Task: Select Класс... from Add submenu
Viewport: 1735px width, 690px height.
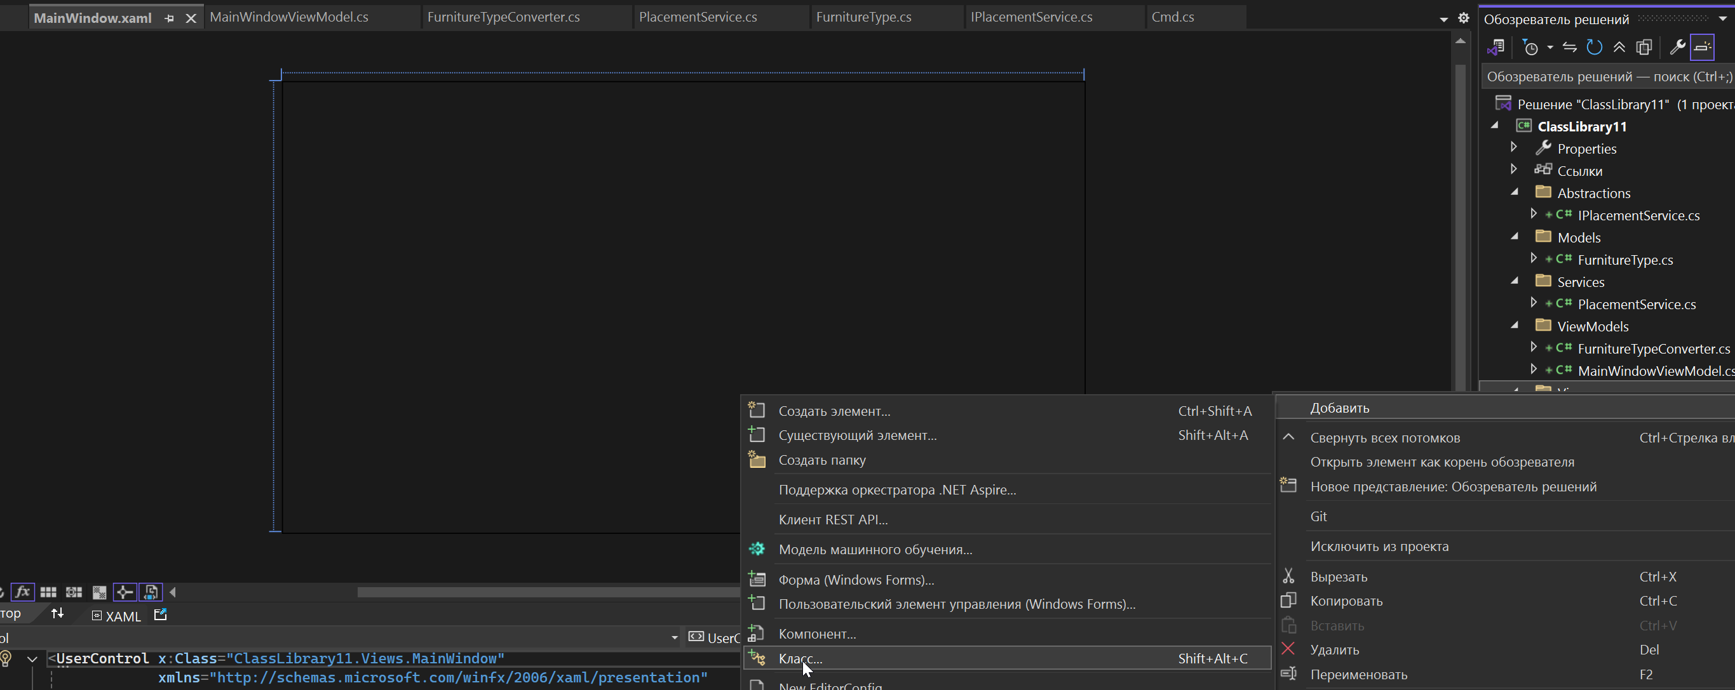Action: click(x=800, y=658)
